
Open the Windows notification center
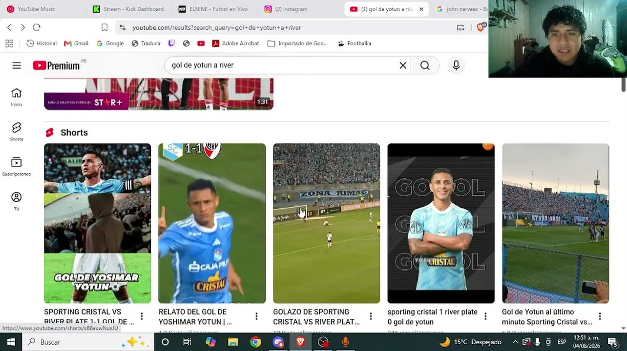pyautogui.click(x=612, y=342)
